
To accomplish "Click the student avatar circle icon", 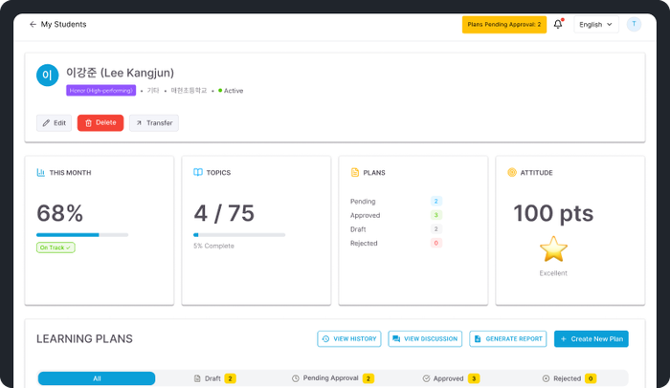I will click(x=47, y=75).
